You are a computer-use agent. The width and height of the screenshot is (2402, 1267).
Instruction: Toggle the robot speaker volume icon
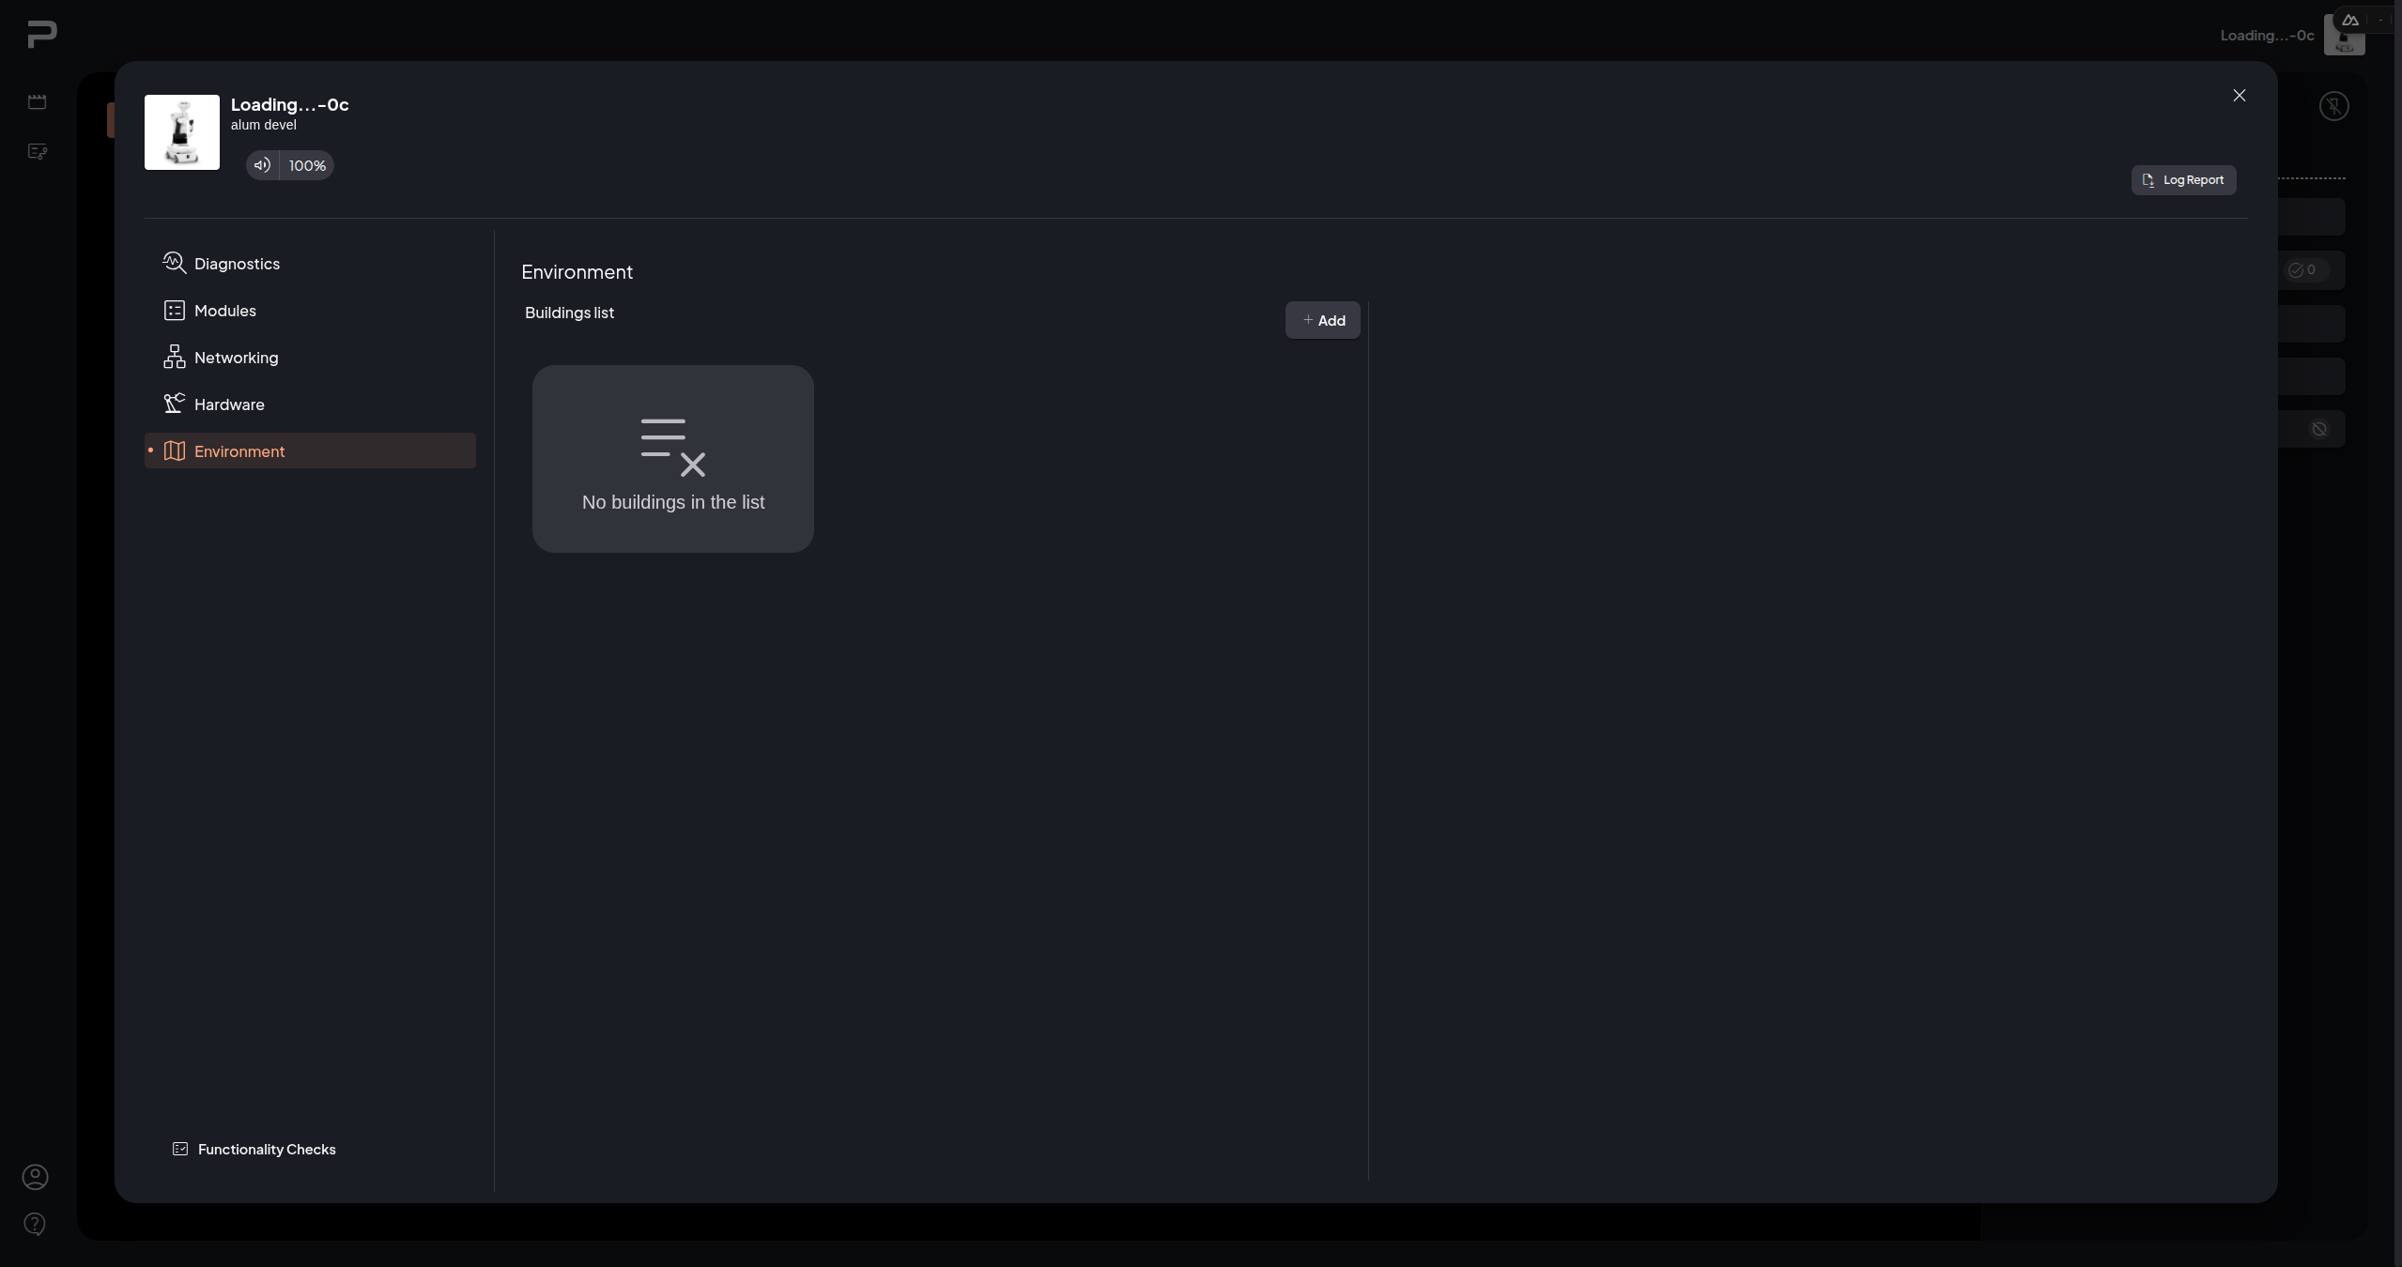coord(262,165)
